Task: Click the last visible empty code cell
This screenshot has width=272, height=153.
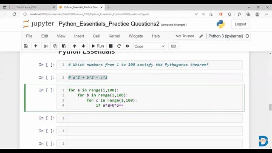Action: point(150,144)
